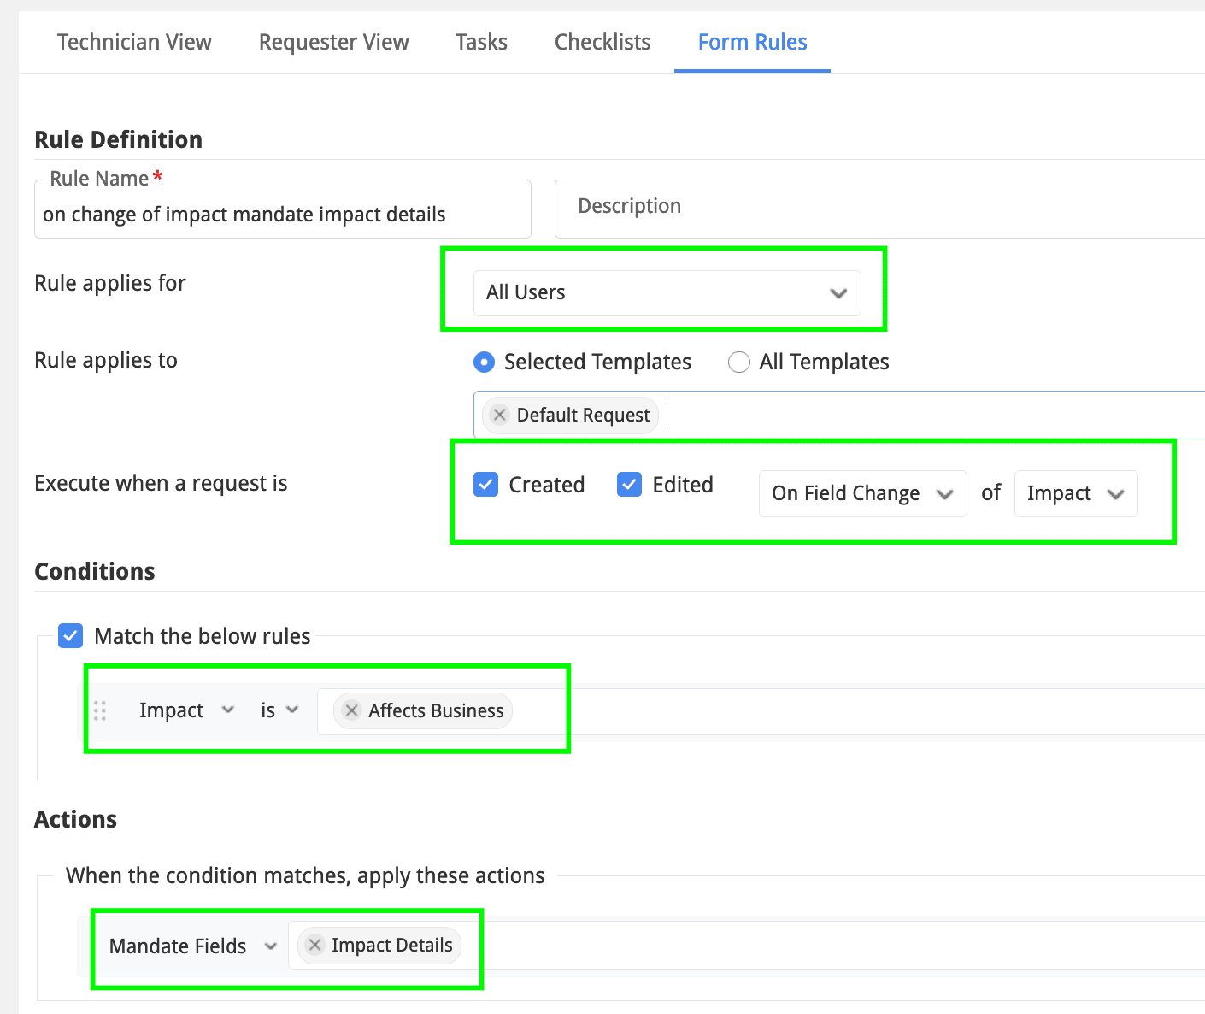Choose the Selected Templates radio option

pyautogui.click(x=485, y=363)
